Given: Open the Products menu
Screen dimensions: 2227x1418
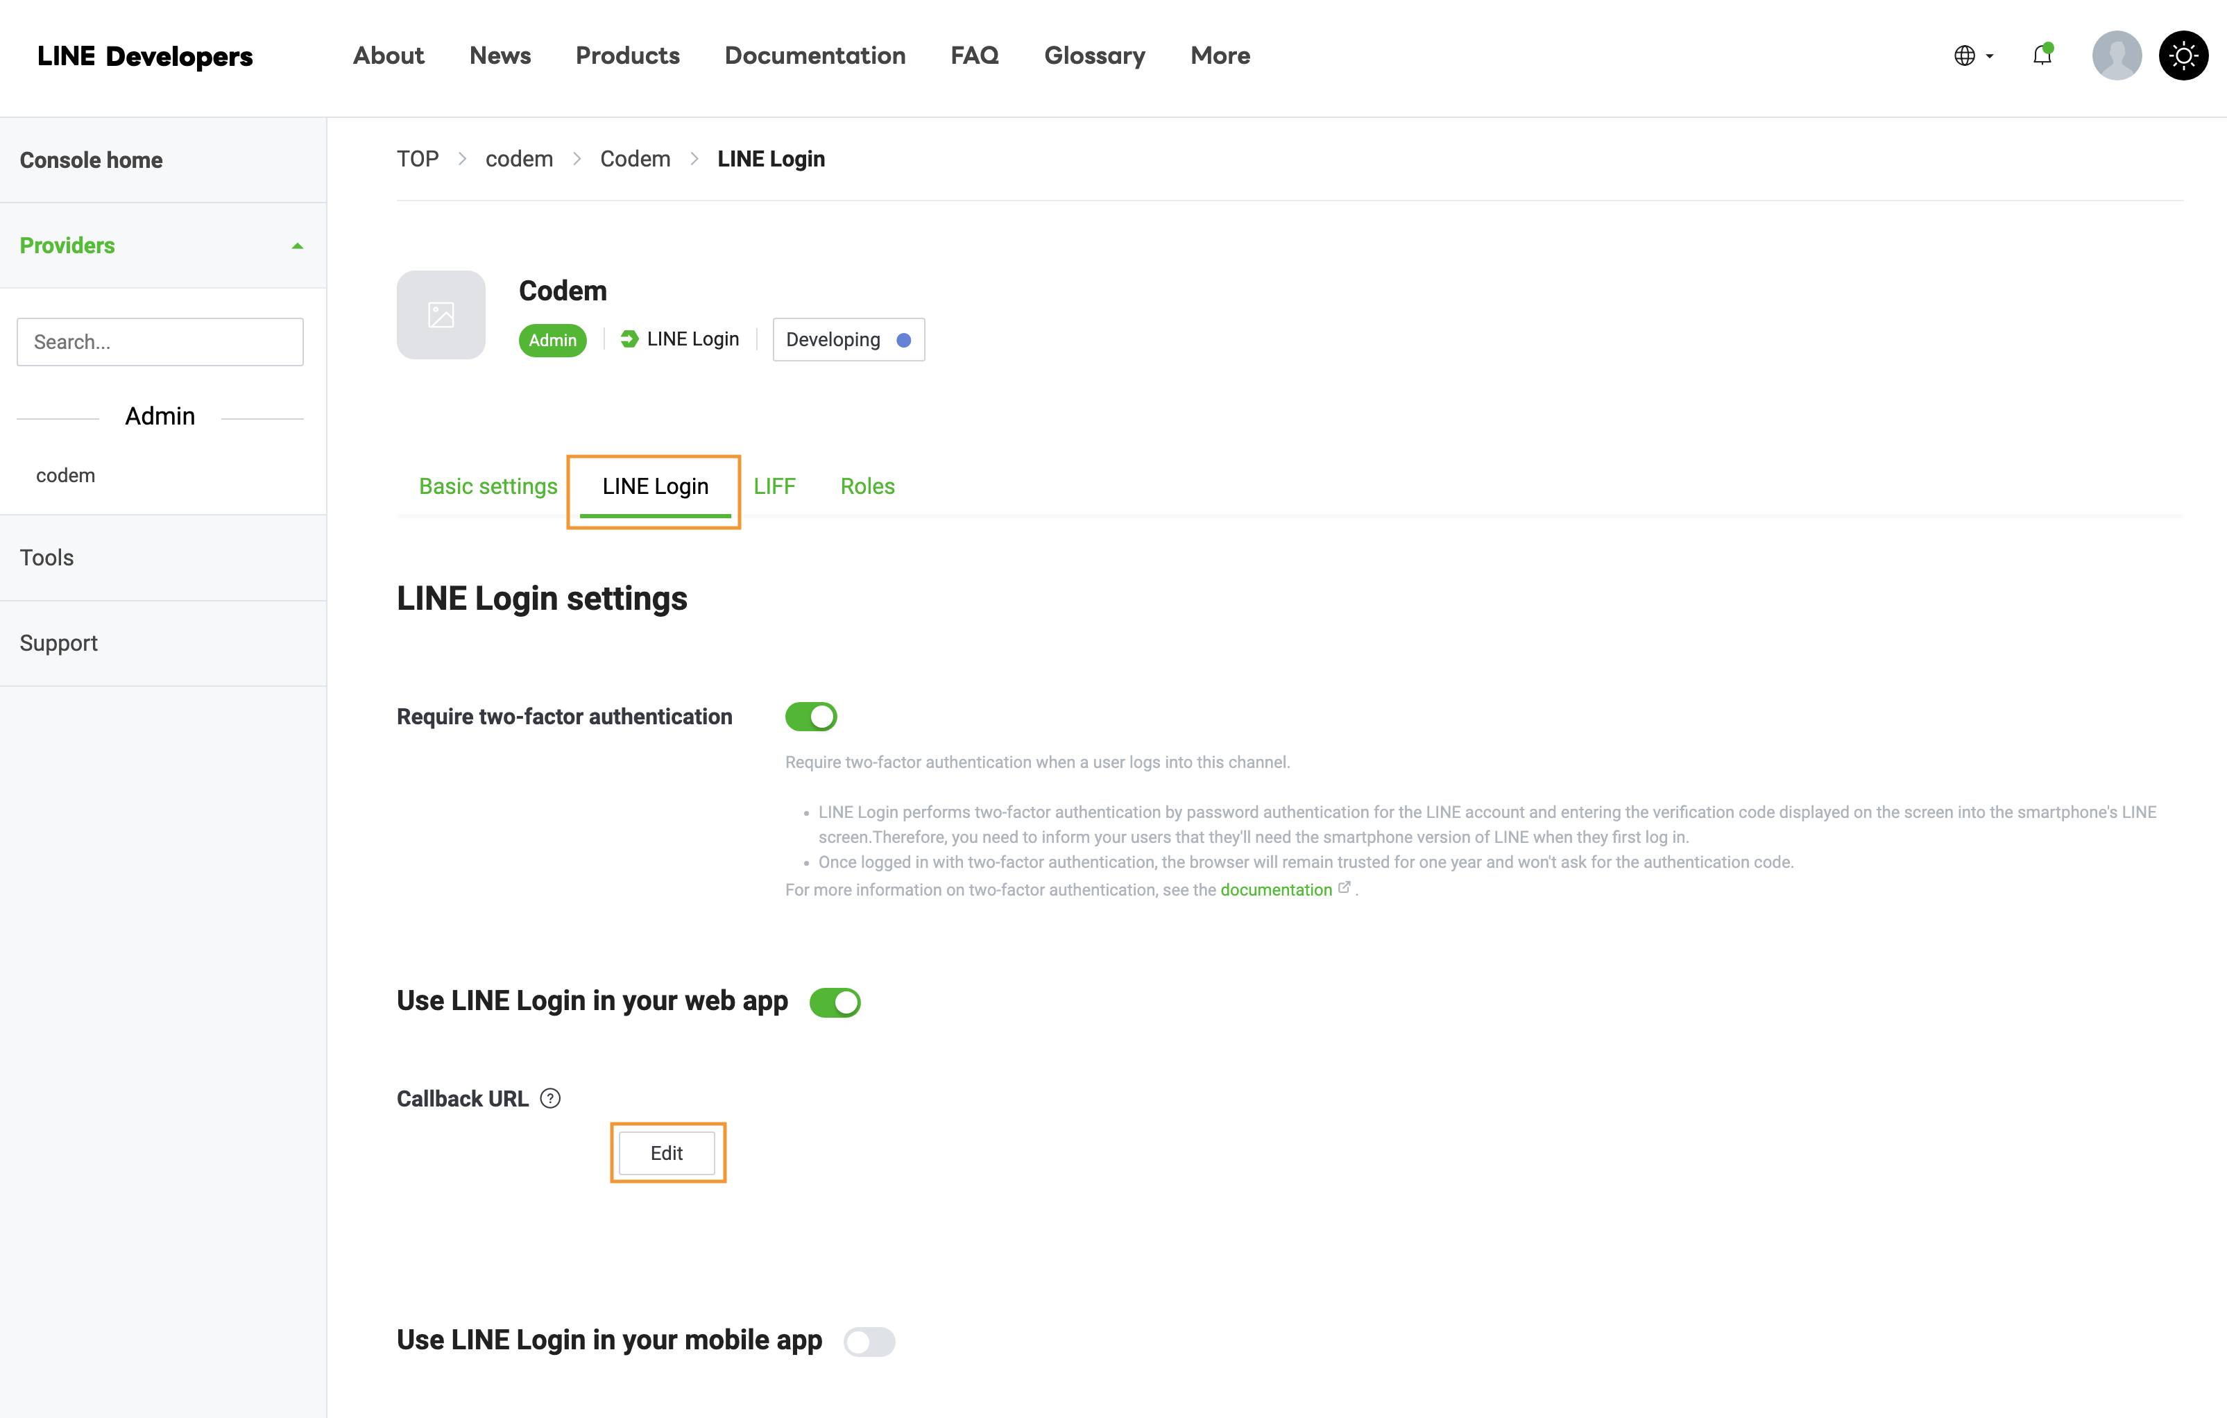Looking at the screenshot, I should click(x=627, y=55).
